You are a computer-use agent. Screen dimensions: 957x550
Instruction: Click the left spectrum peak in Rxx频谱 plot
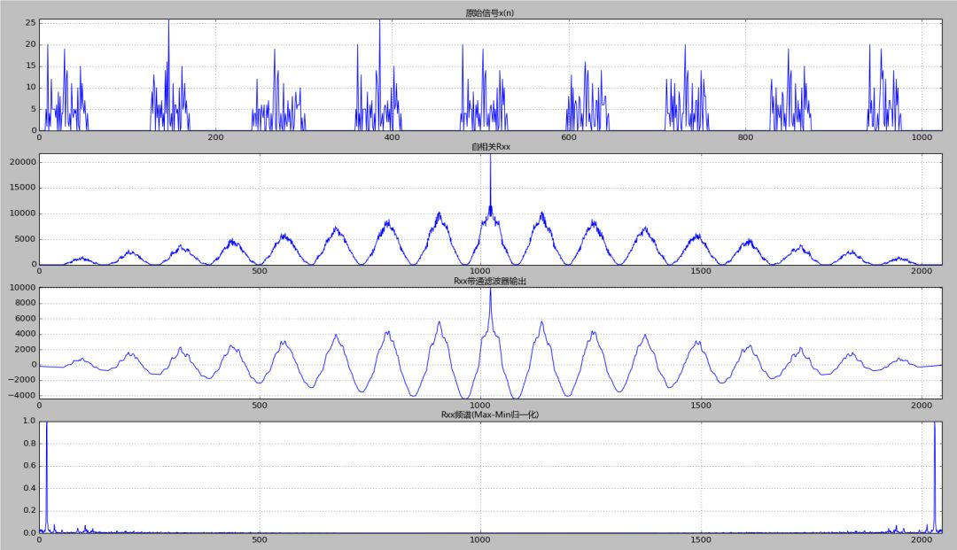point(47,476)
